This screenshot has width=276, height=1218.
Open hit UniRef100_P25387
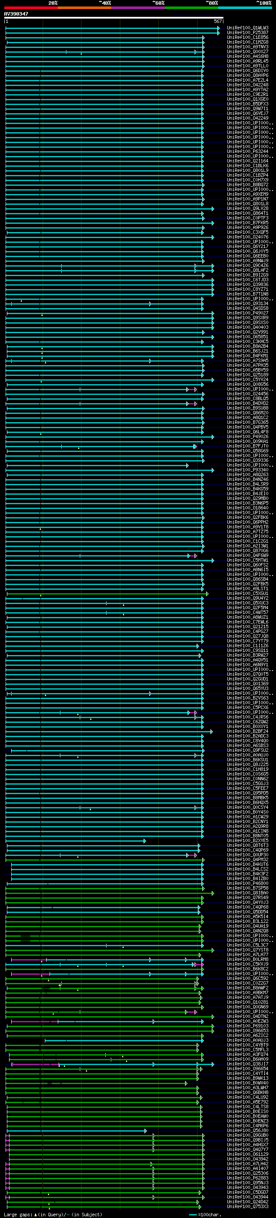(247, 33)
